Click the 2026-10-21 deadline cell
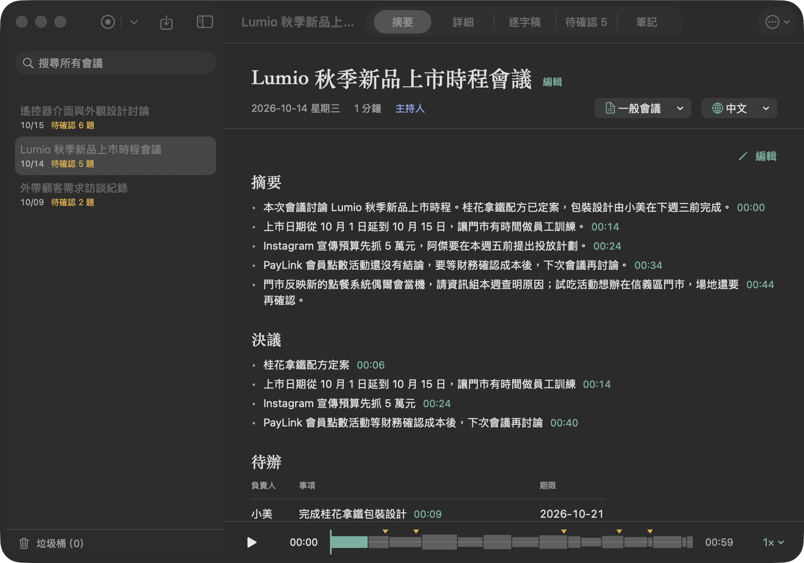This screenshot has height=563, width=804. [572, 514]
